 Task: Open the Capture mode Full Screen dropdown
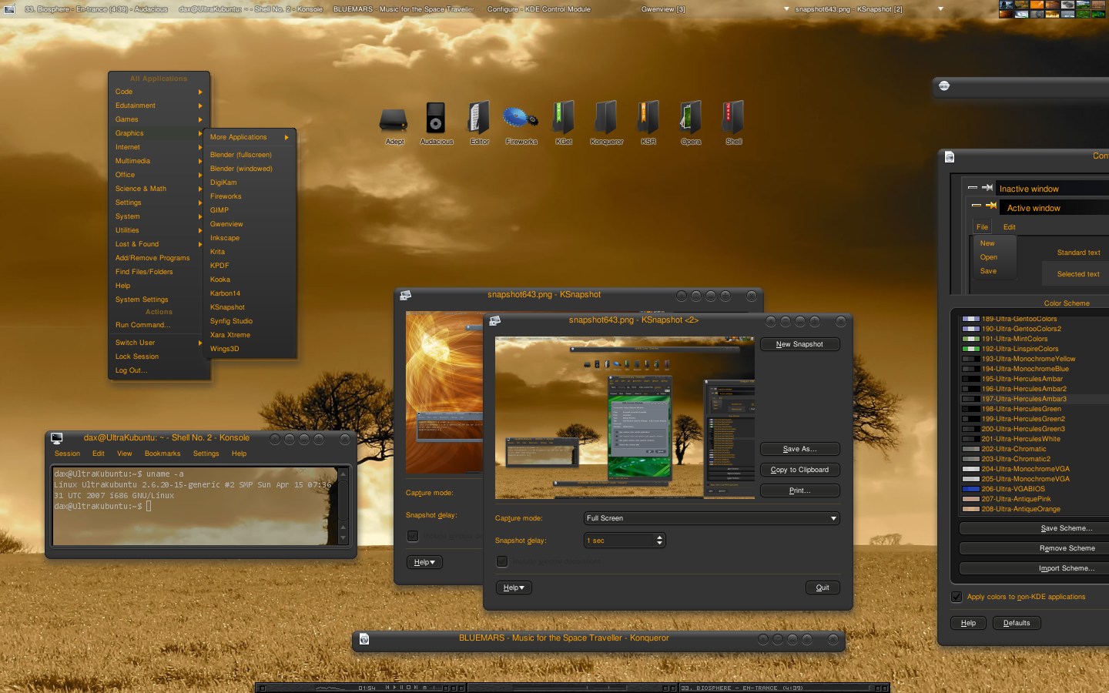coord(712,518)
